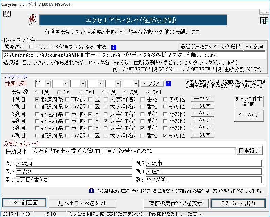This screenshot has height=217, width=270.
Task: Click チェック見本設定 button
Action: (x=249, y=102)
